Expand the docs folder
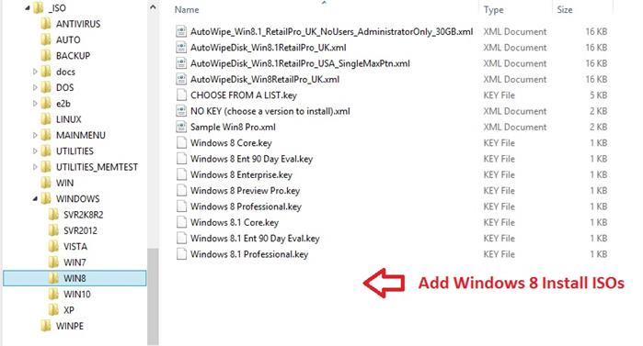This screenshot has width=643, height=346. click(x=35, y=72)
